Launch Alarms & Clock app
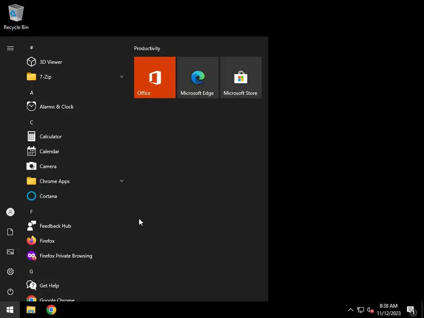Screen dimensions: 424x318 click(x=75, y=106)
